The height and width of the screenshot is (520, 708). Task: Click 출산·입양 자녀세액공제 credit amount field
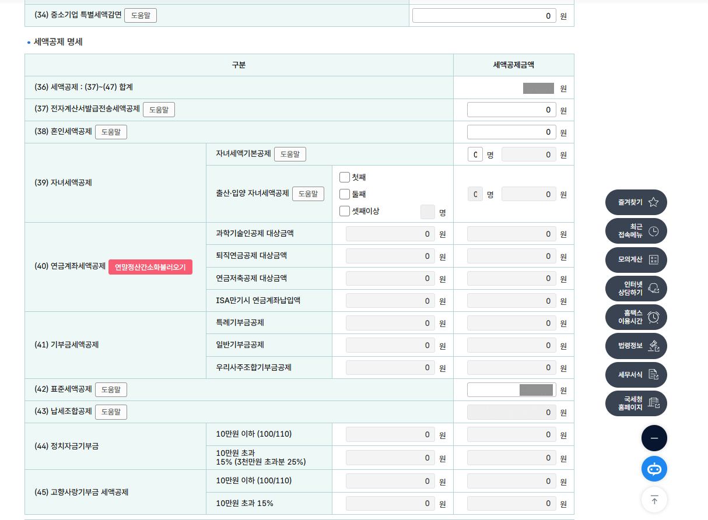[x=529, y=194]
